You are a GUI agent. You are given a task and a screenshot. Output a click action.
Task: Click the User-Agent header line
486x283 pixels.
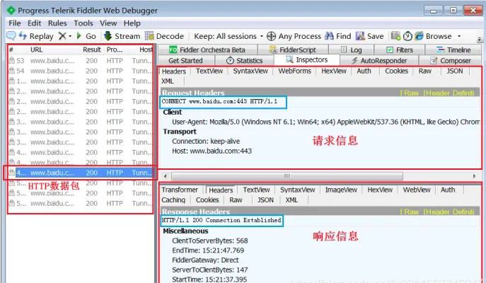click(325, 122)
